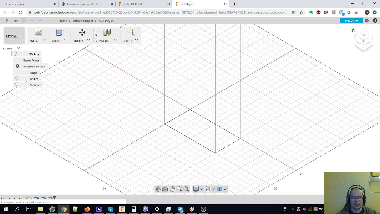380x214 pixels.
Task: Open Admin Project breadcrumb link
Action: [x=83, y=21]
